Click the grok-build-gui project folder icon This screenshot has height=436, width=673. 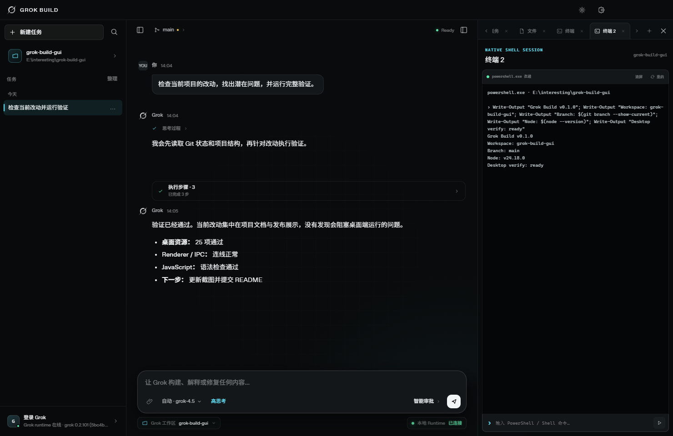(15, 56)
